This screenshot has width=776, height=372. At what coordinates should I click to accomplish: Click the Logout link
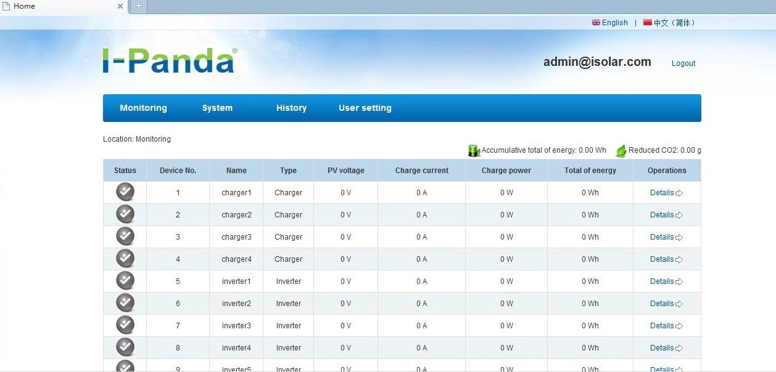coord(683,63)
